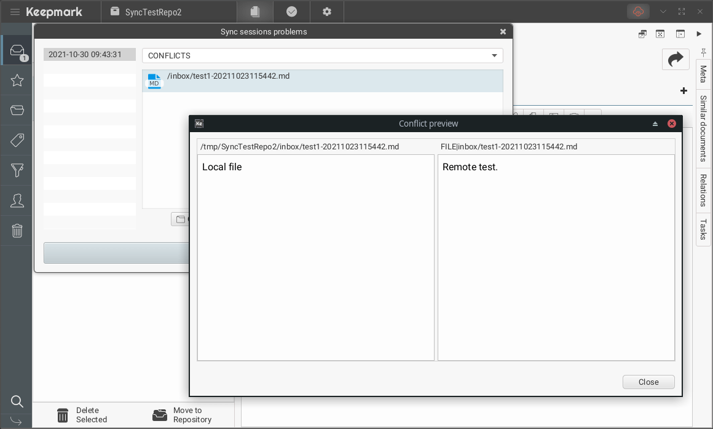Roll up the Conflict preview window

[655, 124]
